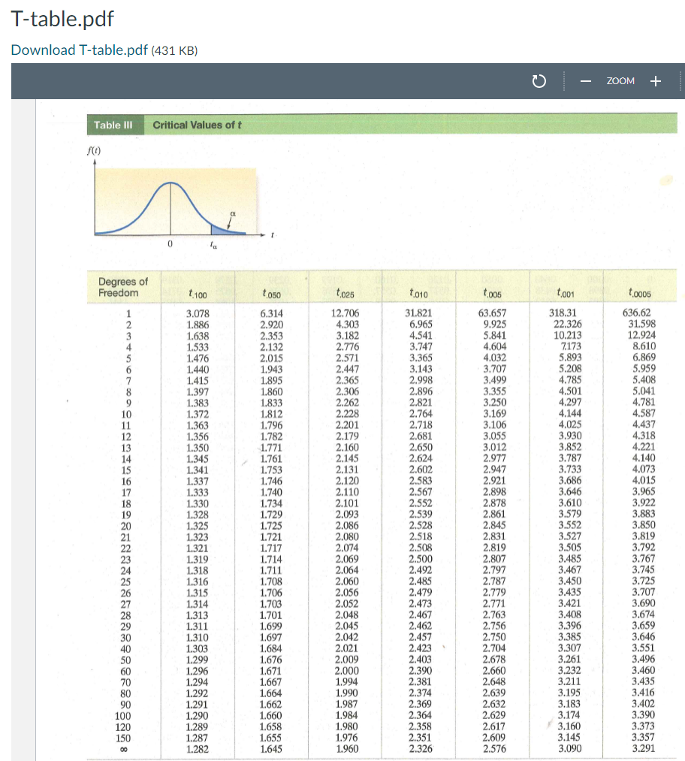Click the rotate document icon in the viewer toolbar

click(x=539, y=81)
